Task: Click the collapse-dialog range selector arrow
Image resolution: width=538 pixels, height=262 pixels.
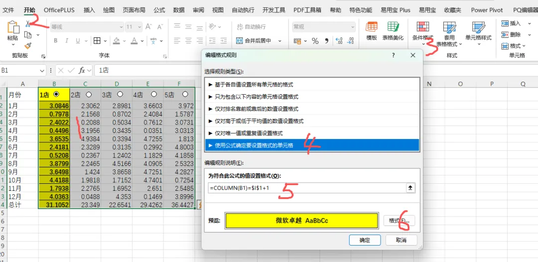Action: pyautogui.click(x=410, y=188)
